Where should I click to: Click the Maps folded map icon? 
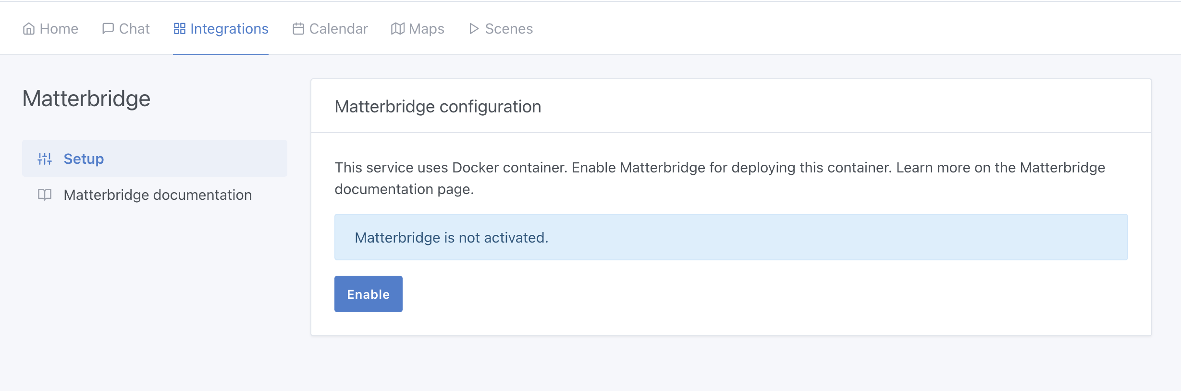coord(398,29)
